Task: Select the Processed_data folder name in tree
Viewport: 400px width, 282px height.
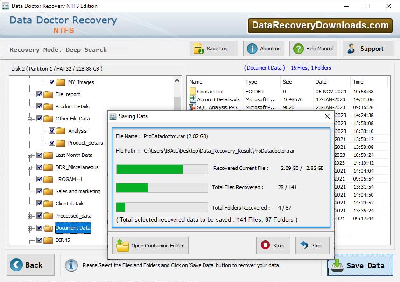Action: (73, 216)
